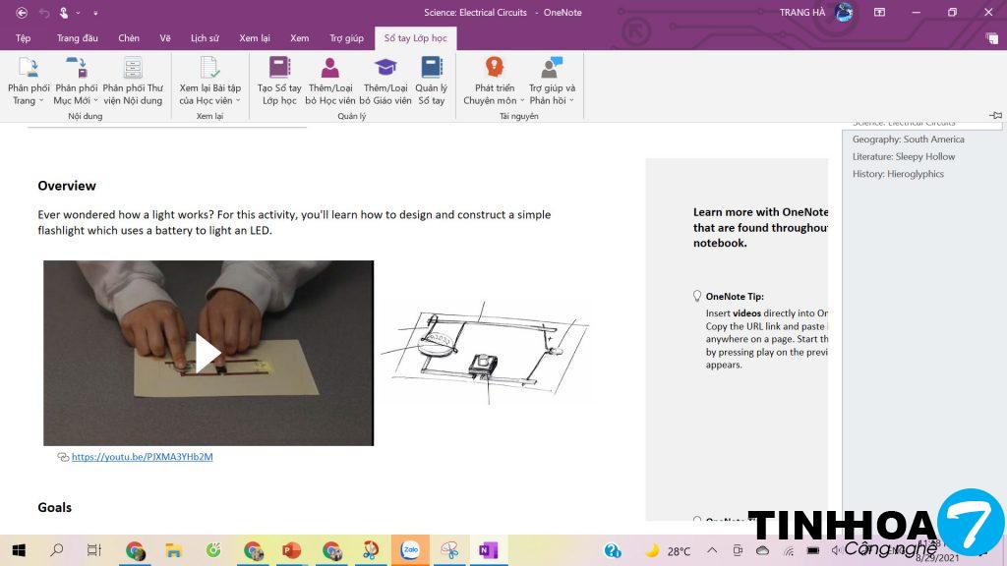Click the undo icon in title bar
1007x566 pixels.
tap(43, 13)
